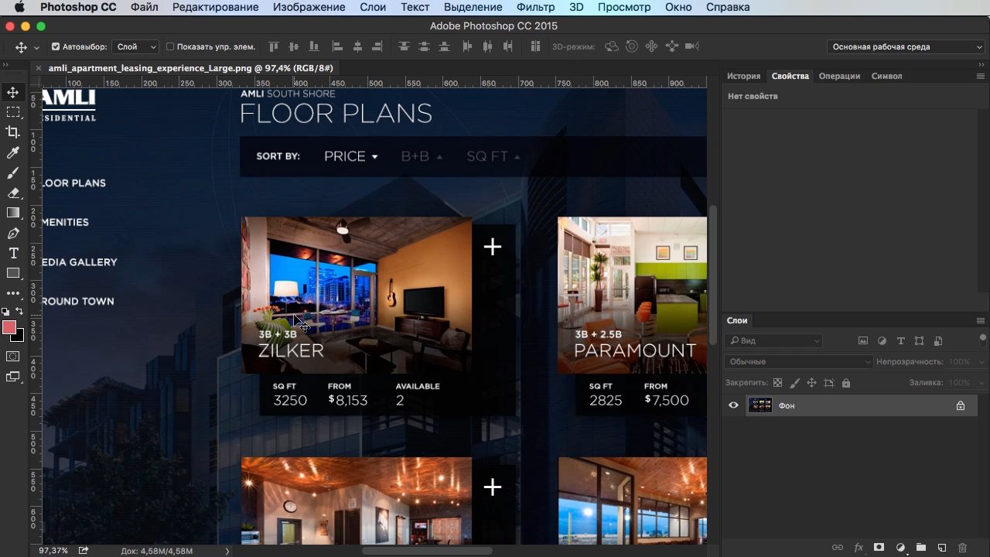Screen dimensions: 990x557
Task: Select the Crop tool
Action: pyautogui.click(x=13, y=132)
